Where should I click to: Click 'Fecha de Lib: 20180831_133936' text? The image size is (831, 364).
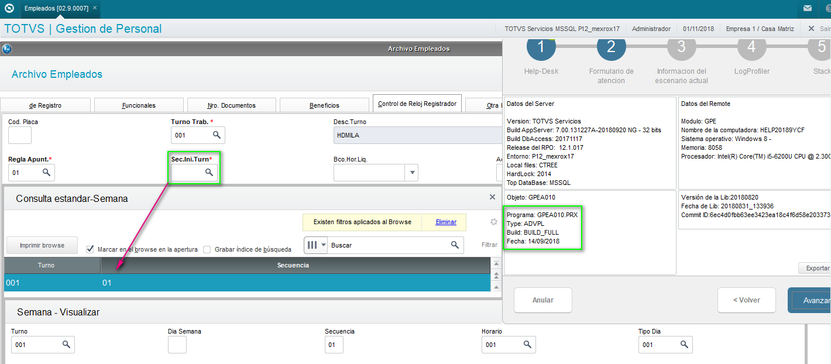pos(727,206)
